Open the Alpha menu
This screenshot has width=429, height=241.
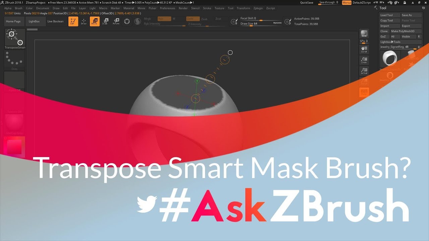pyautogui.click(x=8, y=8)
